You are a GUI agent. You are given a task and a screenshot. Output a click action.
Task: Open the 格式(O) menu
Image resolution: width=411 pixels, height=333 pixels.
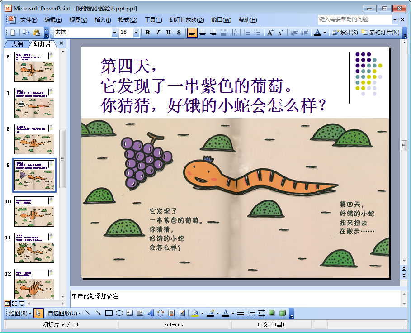click(128, 19)
